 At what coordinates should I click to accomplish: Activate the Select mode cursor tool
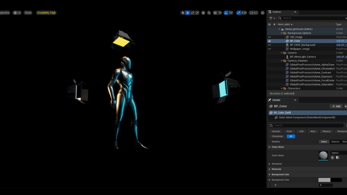(183, 13)
